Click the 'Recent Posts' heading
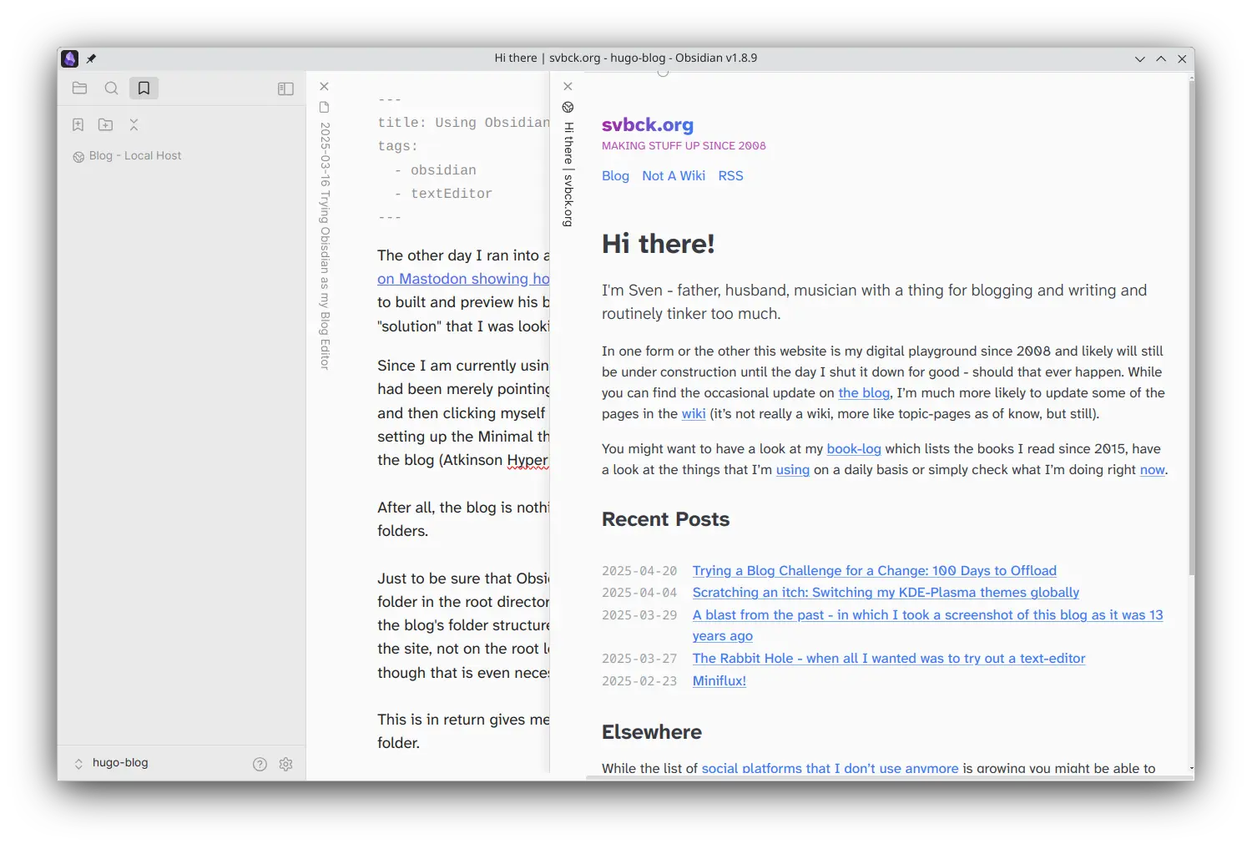This screenshot has height=849, width=1252. 665,519
